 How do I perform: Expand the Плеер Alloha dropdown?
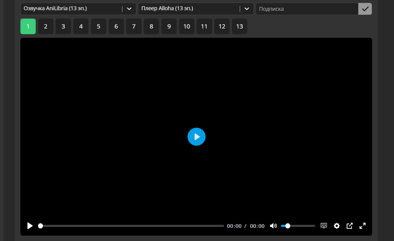coord(247,9)
